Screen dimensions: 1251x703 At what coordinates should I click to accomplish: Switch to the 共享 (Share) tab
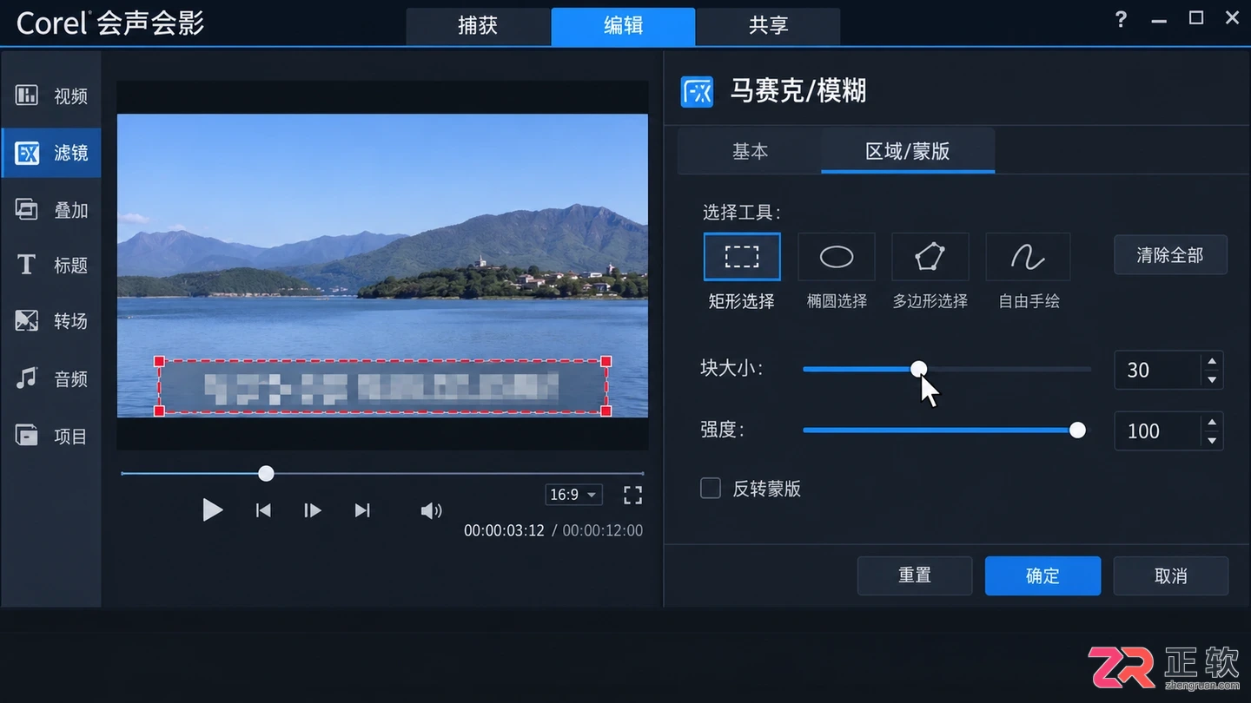769,26
